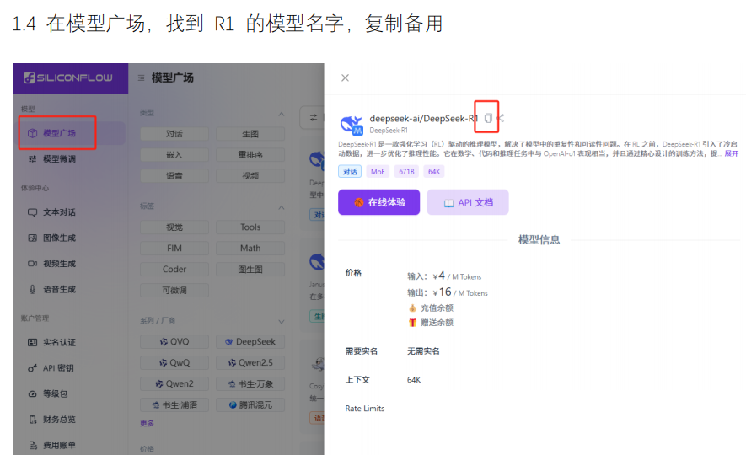
Task: Click 展开 to expand description
Action: pos(732,153)
